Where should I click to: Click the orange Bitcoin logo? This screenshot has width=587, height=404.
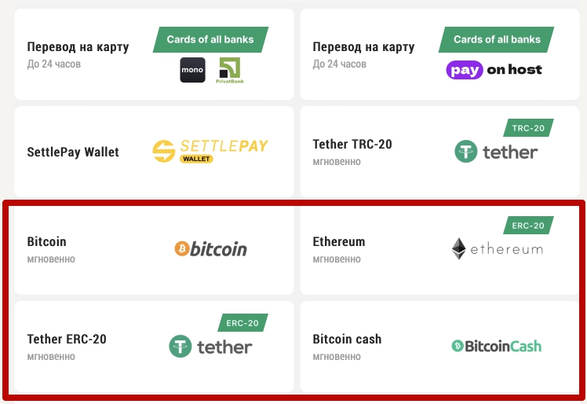tap(210, 249)
